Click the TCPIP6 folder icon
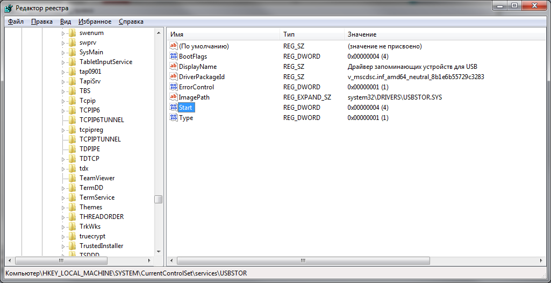This screenshot has width=551, height=283. tap(73, 110)
